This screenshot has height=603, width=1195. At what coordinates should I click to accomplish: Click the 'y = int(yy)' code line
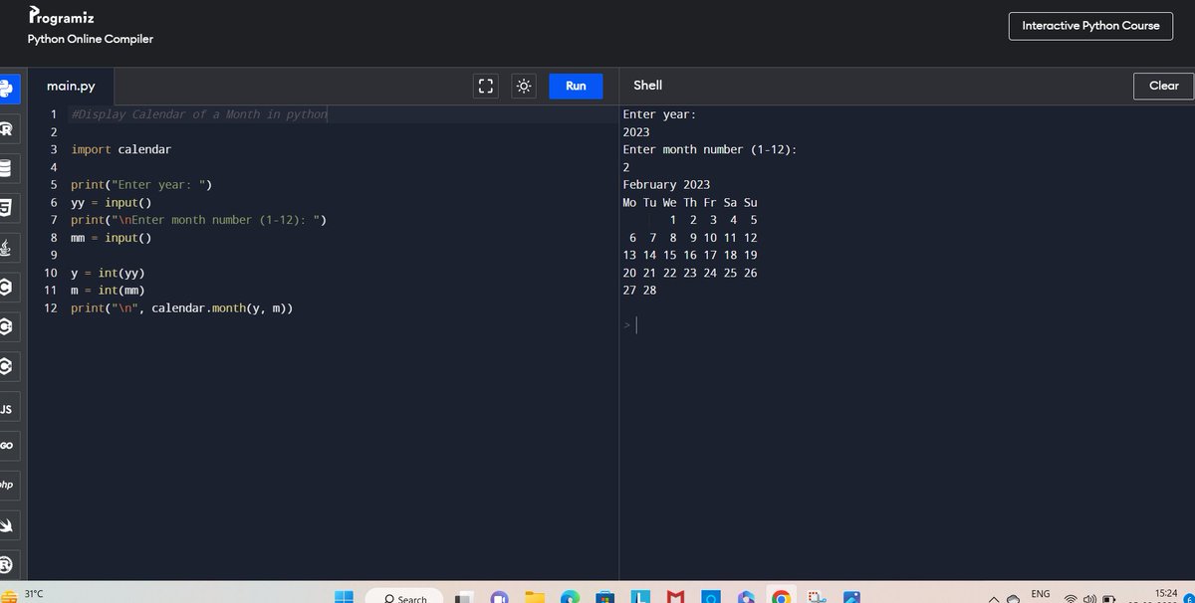[108, 273]
